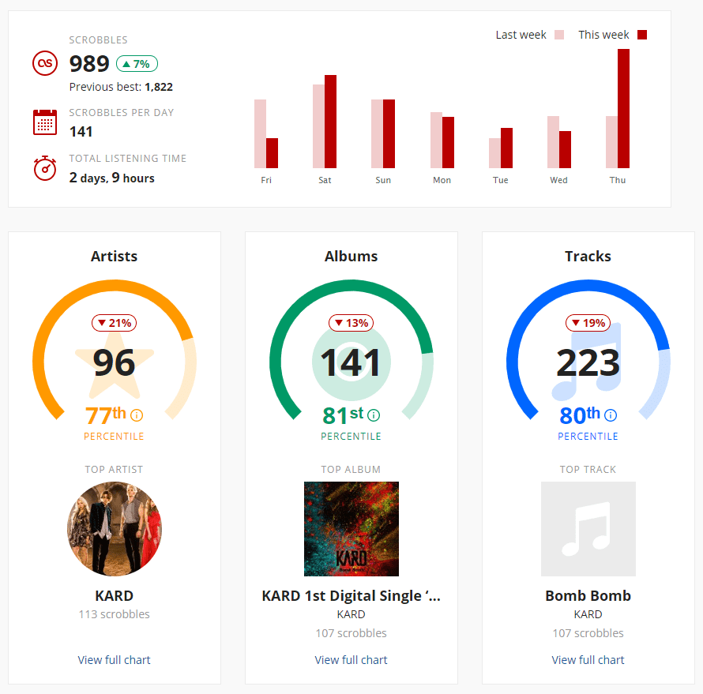Screen dimensions: 703x694
Task: Click the Albums 13% decrease badge
Action: coord(351,323)
